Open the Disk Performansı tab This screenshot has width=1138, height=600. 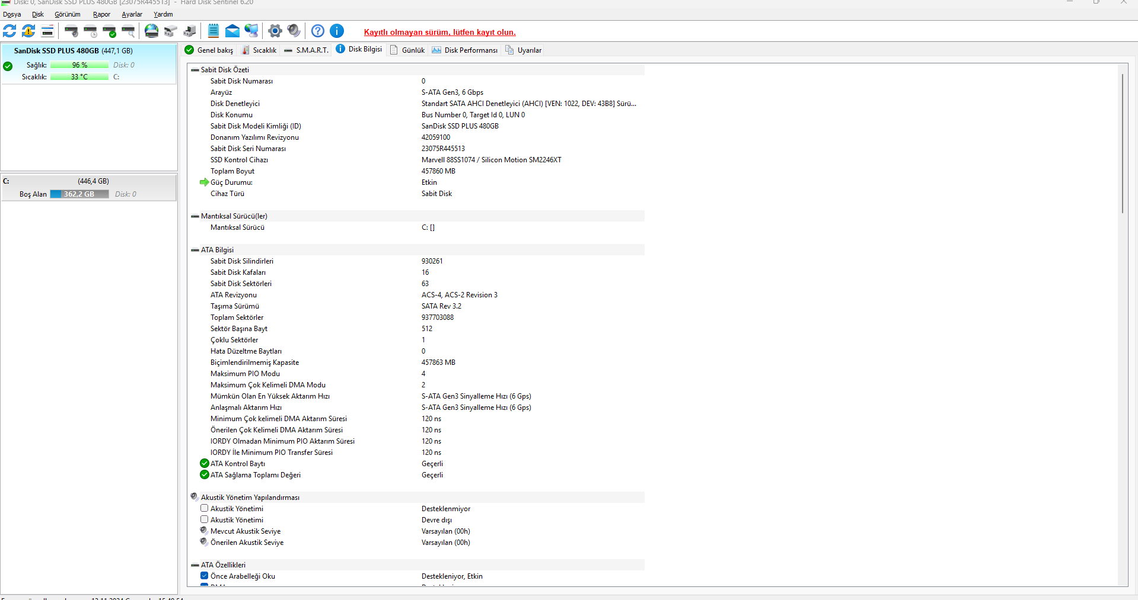click(x=464, y=50)
